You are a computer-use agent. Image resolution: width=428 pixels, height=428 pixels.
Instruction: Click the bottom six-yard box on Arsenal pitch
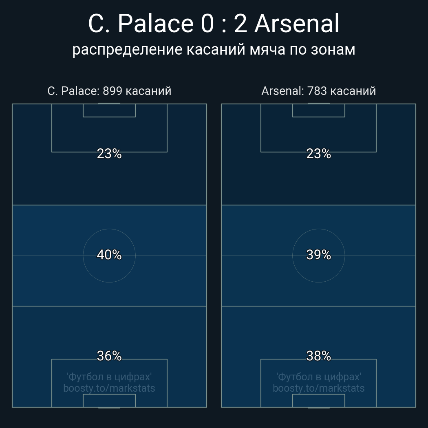[318, 400]
